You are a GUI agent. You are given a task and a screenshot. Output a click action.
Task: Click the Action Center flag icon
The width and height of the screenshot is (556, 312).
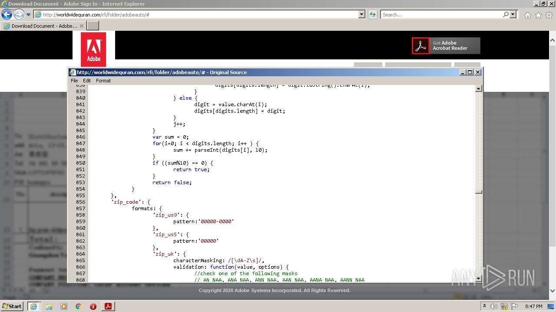pos(514,306)
